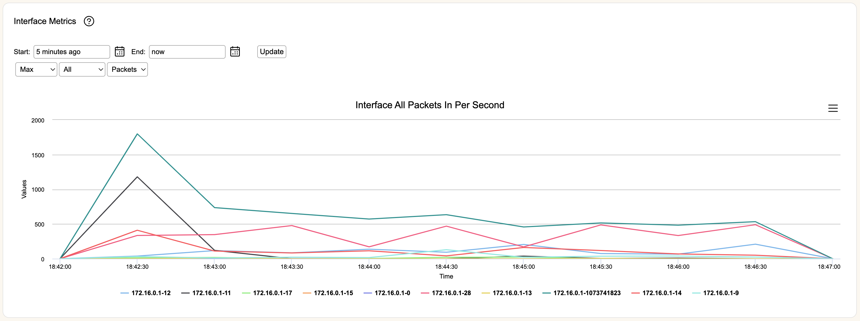860x321 pixels.
Task: Open the Interface Metrics help icon
Action: 89,21
